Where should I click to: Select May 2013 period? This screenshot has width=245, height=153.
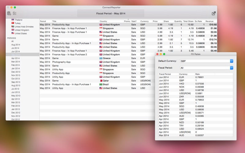click(16, 96)
